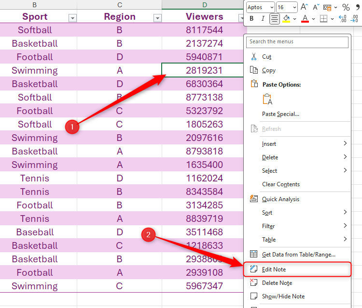Click the Increase Font Size icon
This screenshot has width=362, height=308.
[304, 7]
